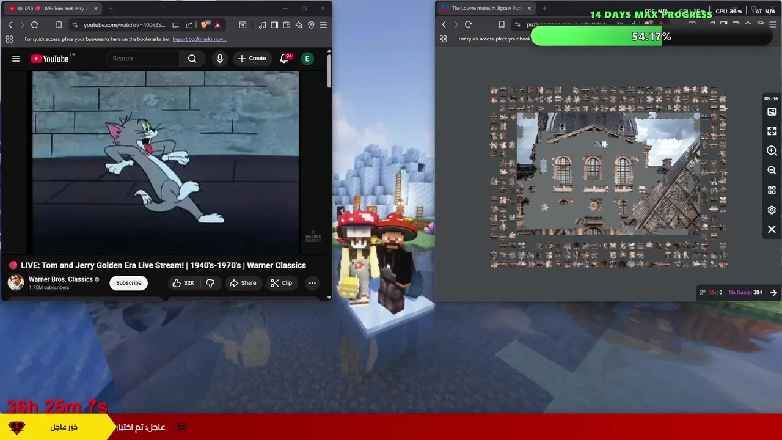Click the YouTube Search field
Viewport: 782px width, 440px height.
[143, 59]
